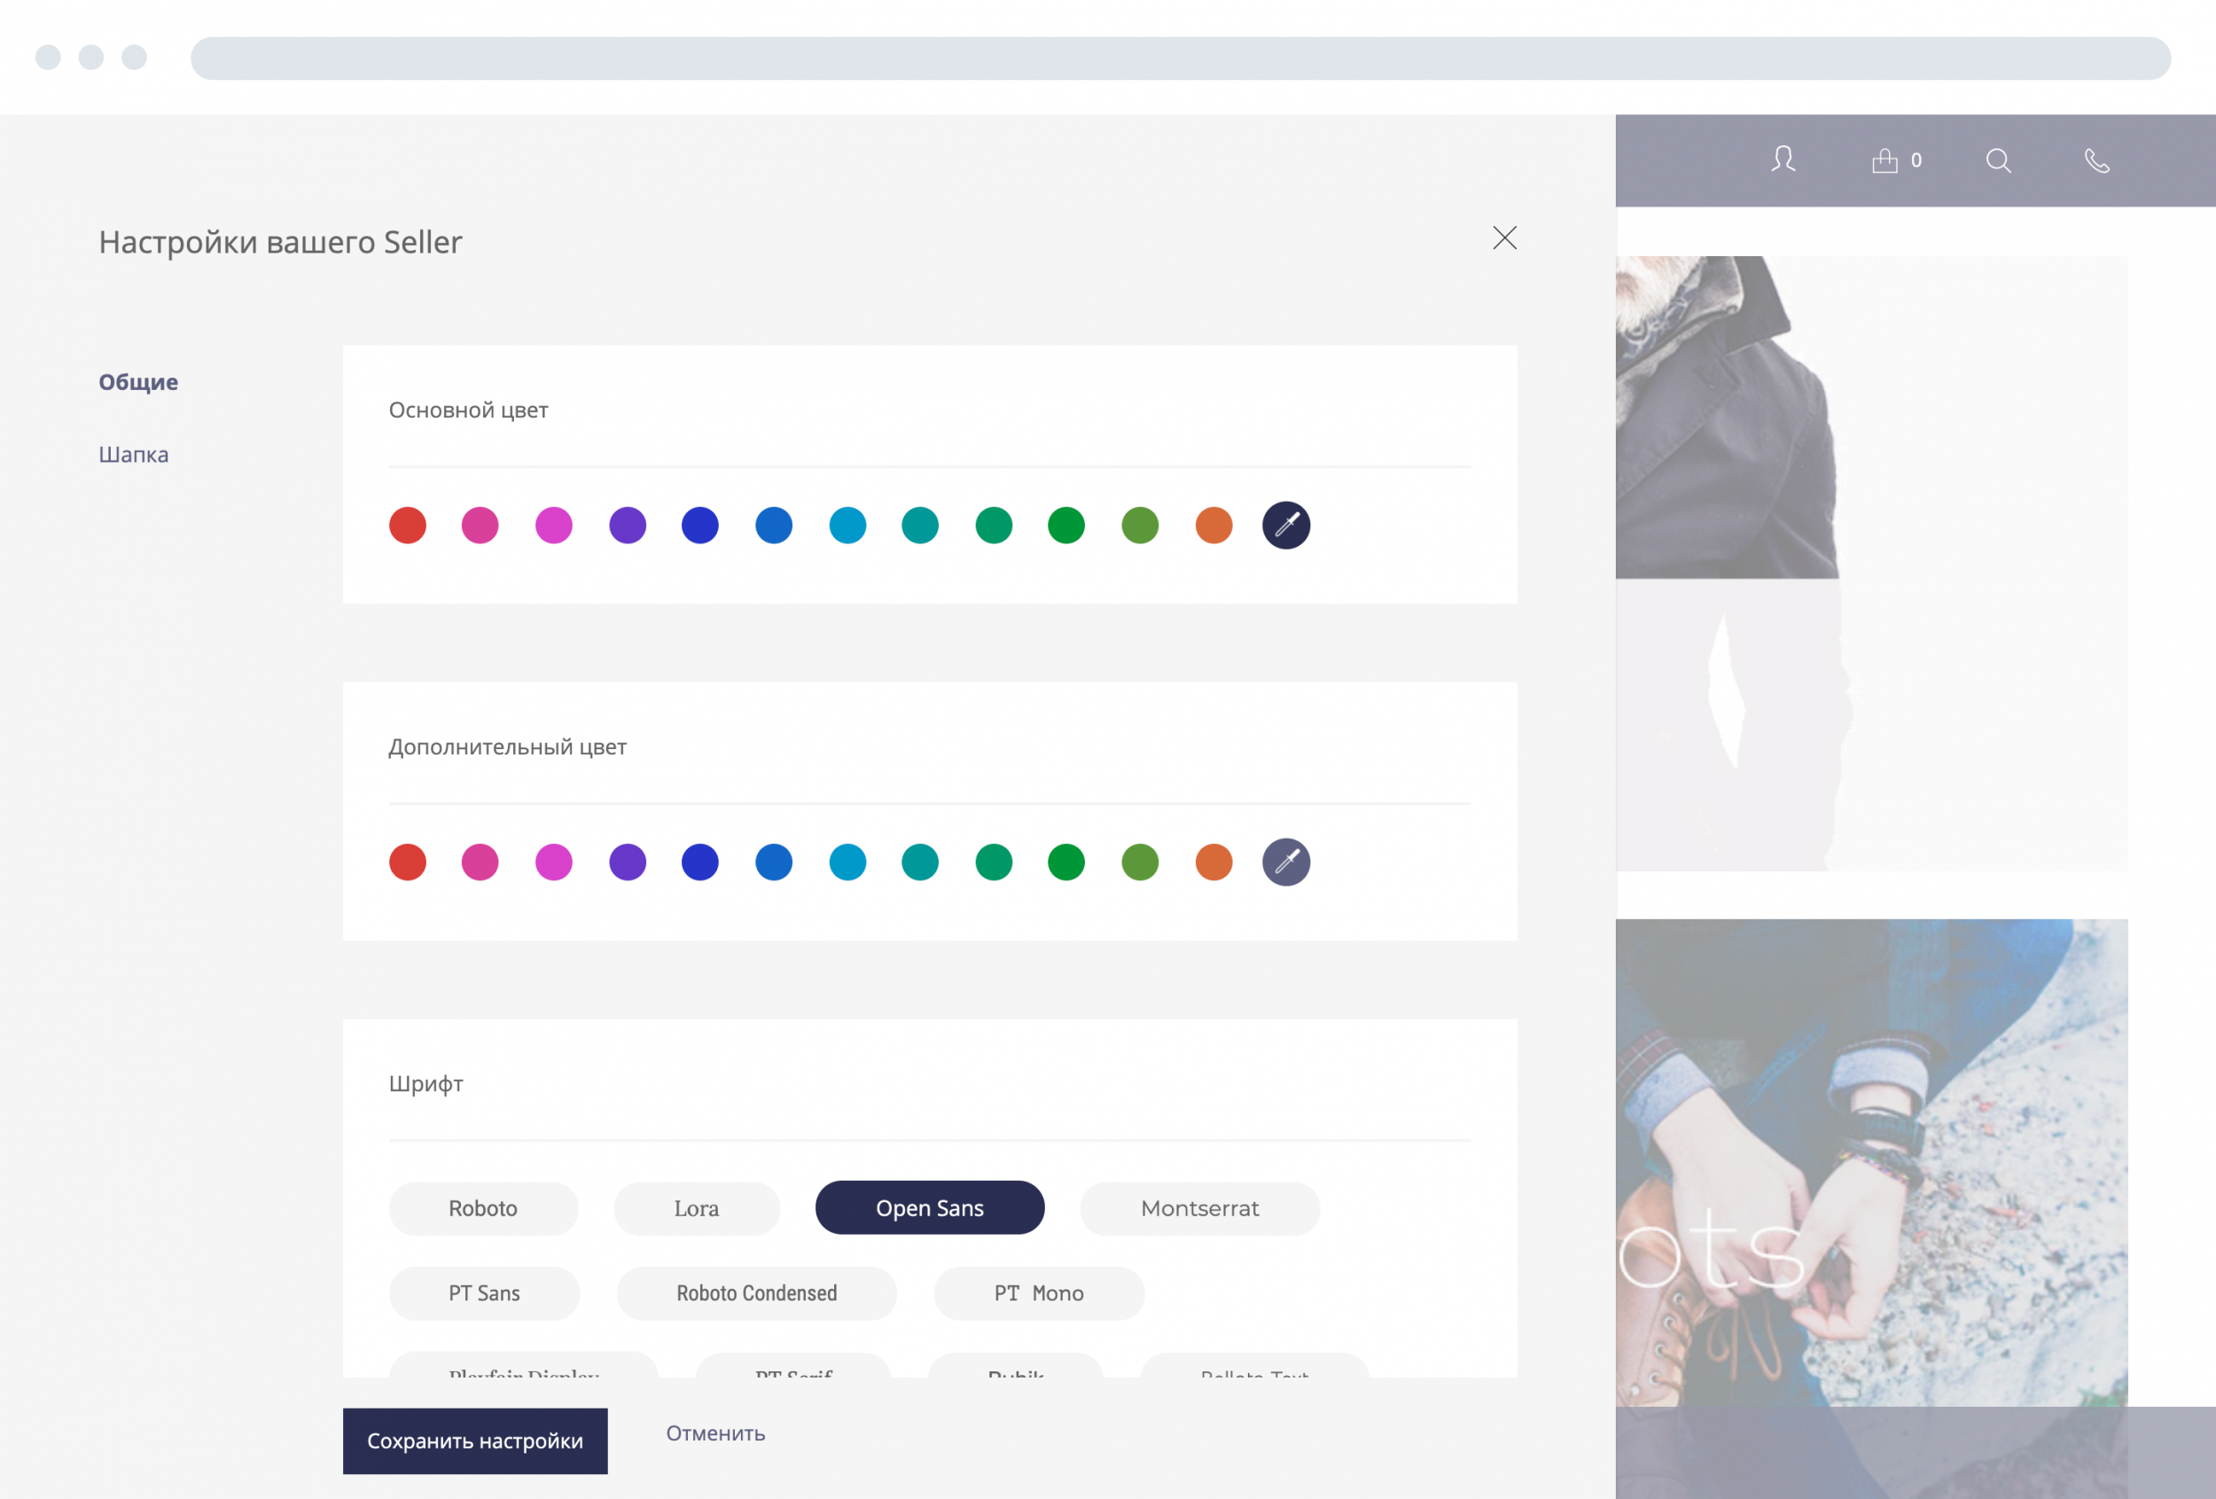Viewport: 2216px width, 1499px height.
Task: Select the Lora font option
Action: (696, 1208)
